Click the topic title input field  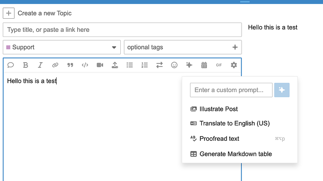[x=122, y=29]
